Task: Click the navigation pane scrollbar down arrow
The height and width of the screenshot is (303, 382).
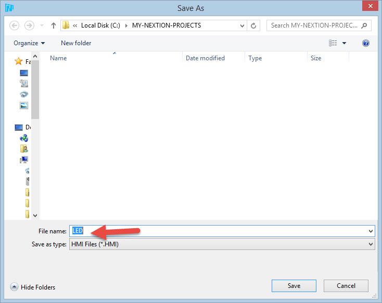Action: point(35,215)
